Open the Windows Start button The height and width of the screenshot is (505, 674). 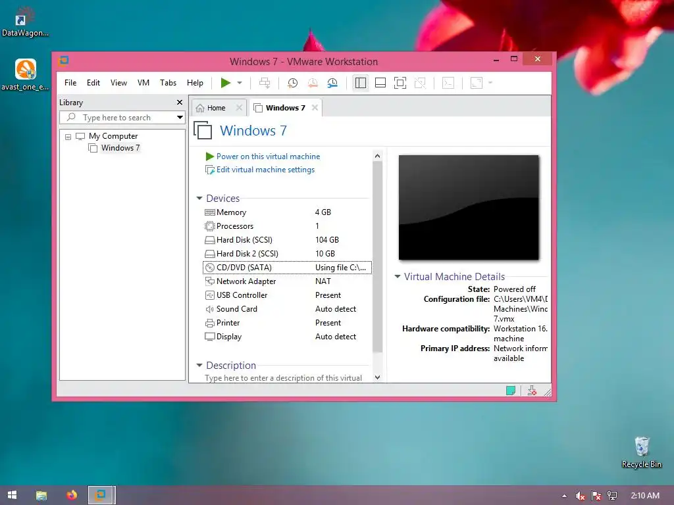coord(12,495)
